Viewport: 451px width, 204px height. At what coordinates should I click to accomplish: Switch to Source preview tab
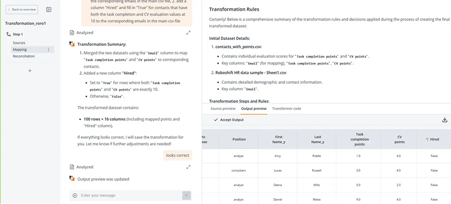(223, 109)
